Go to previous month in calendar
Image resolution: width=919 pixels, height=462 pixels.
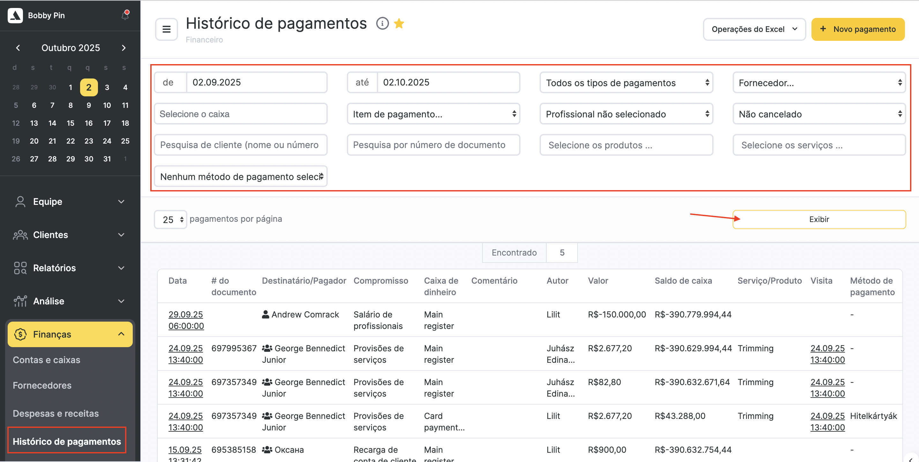click(x=18, y=48)
